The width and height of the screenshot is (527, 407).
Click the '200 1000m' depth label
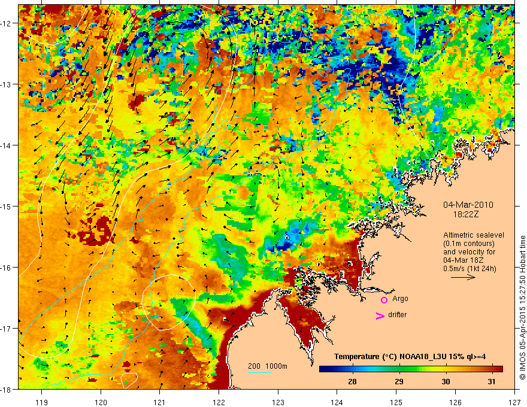point(268,366)
